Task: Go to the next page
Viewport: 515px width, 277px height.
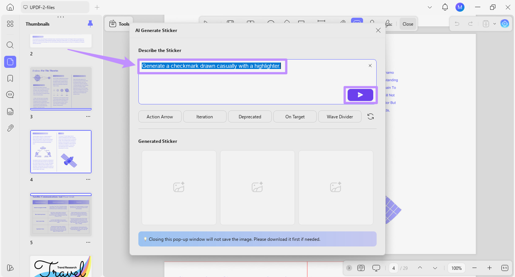Action: pyautogui.click(x=435, y=268)
